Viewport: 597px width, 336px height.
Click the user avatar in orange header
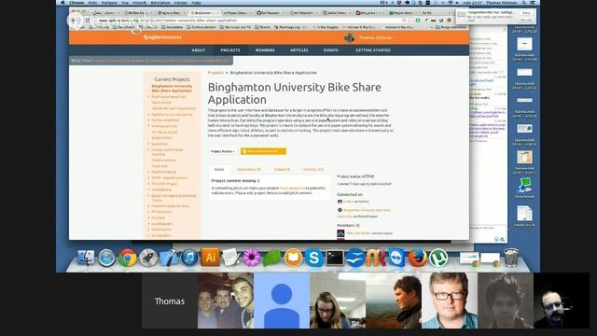pos(349,37)
